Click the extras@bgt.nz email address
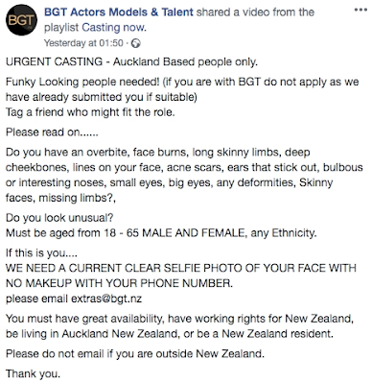Viewport: 372px width, 384px height. 106,299
